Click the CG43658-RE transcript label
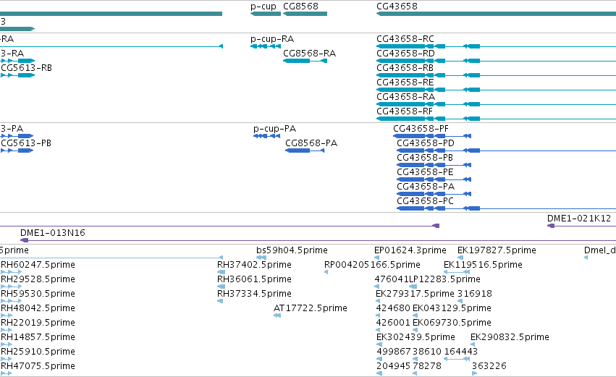 tap(405, 82)
